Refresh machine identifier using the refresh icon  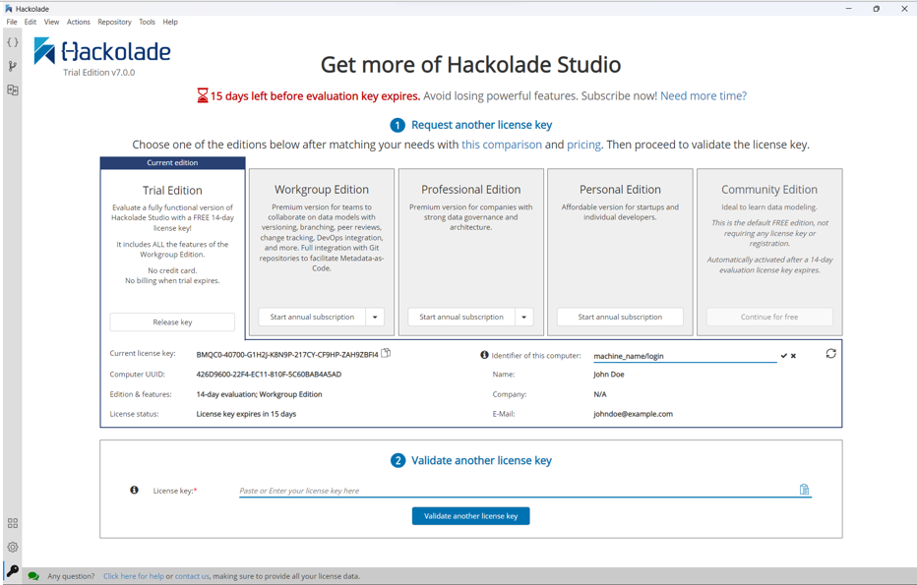(829, 353)
